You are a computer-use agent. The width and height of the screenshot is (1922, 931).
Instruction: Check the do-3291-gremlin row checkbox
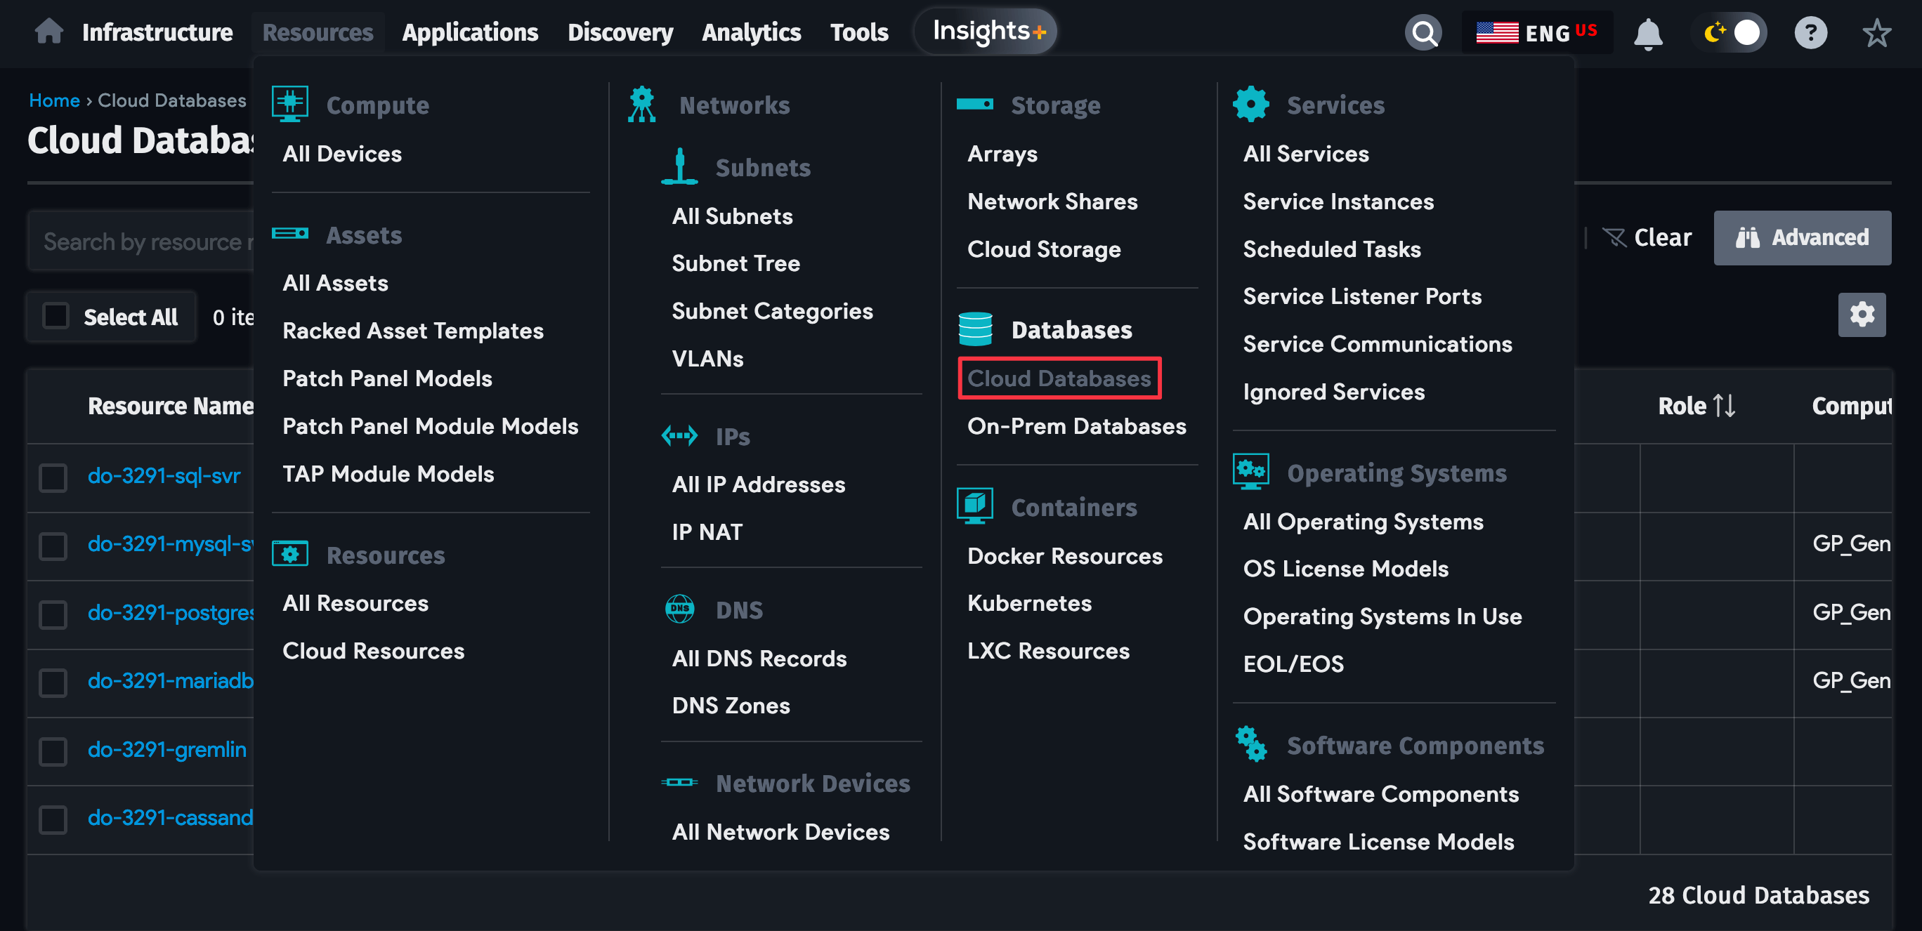(52, 752)
